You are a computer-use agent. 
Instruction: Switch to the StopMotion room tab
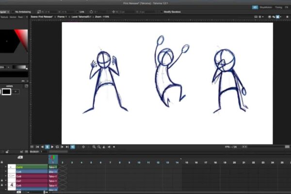pos(265,7)
